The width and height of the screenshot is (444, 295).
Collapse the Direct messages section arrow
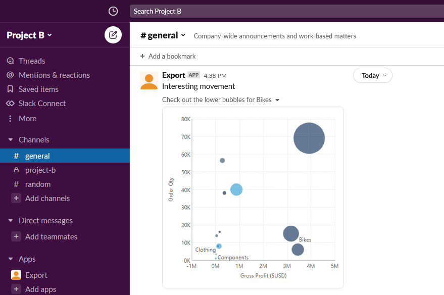pos(11,220)
